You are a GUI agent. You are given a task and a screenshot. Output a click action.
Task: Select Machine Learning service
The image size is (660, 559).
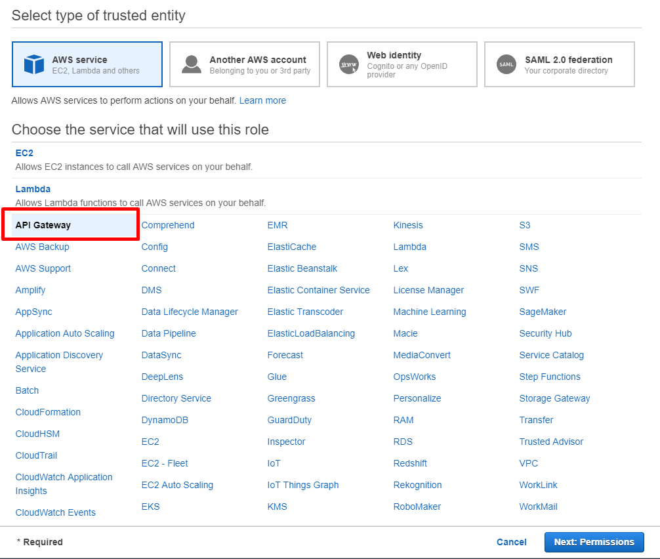click(429, 312)
